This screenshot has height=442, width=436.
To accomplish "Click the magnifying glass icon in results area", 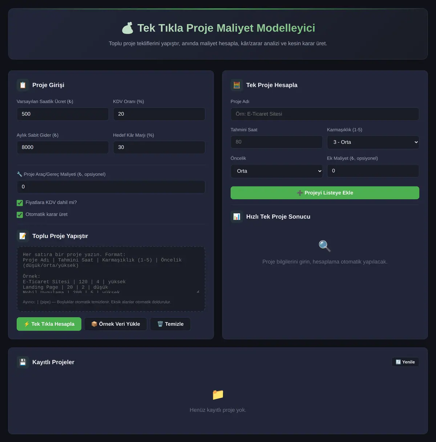I will [325, 246].
